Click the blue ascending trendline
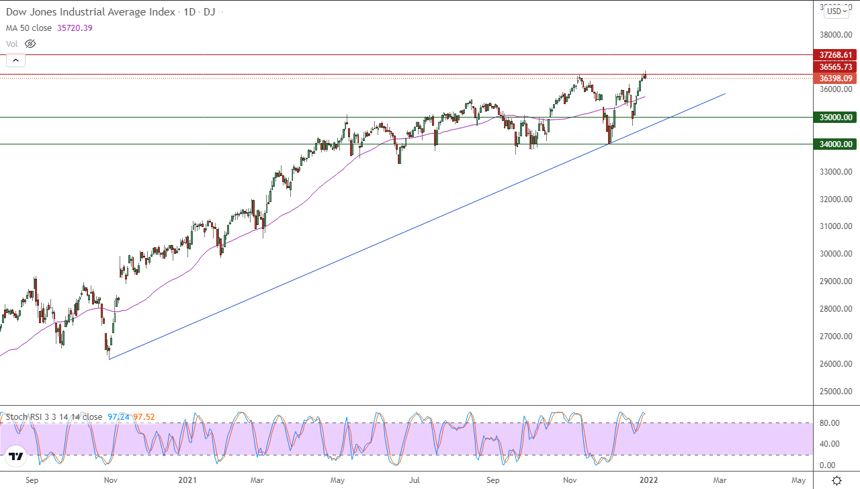 [417, 226]
